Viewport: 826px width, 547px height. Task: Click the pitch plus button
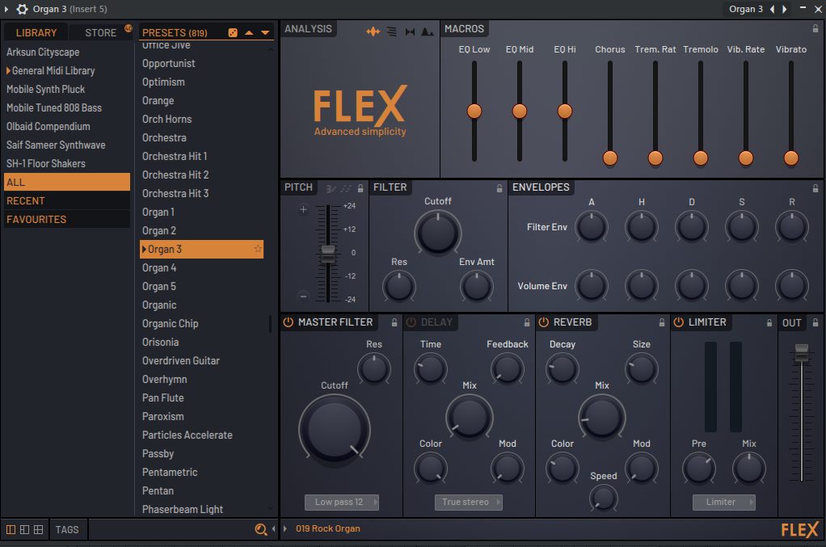pyautogui.click(x=303, y=209)
